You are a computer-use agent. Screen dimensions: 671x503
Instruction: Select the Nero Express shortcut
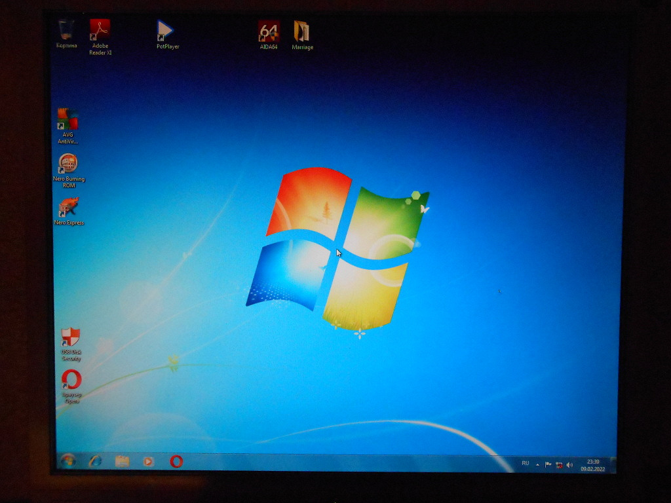pyautogui.click(x=69, y=212)
